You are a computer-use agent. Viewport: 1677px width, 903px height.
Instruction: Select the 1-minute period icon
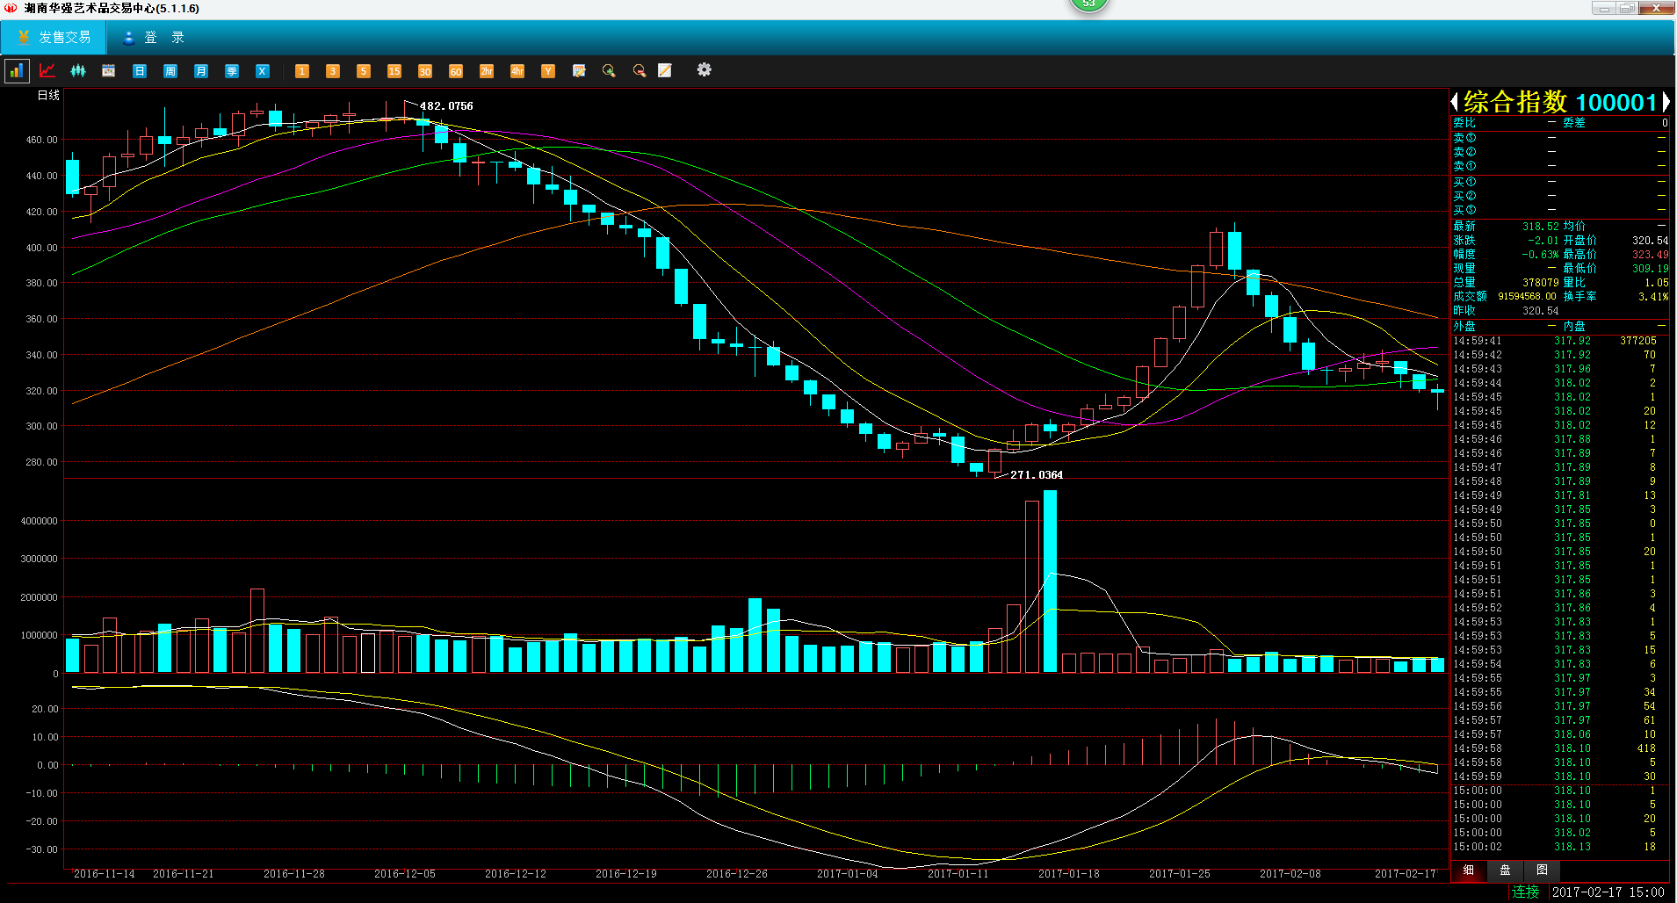pos(302,71)
